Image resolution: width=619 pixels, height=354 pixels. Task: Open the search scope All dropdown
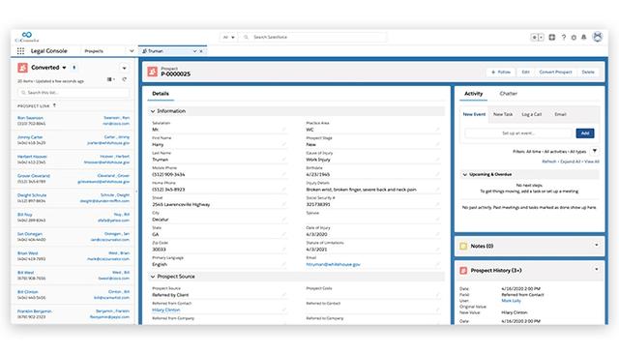pyautogui.click(x=228, y=37)
